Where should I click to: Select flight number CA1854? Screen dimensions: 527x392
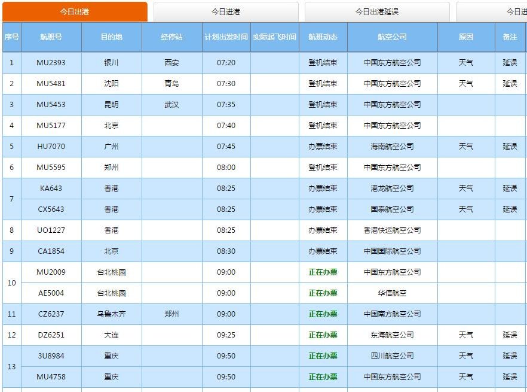tap(51, 251)
